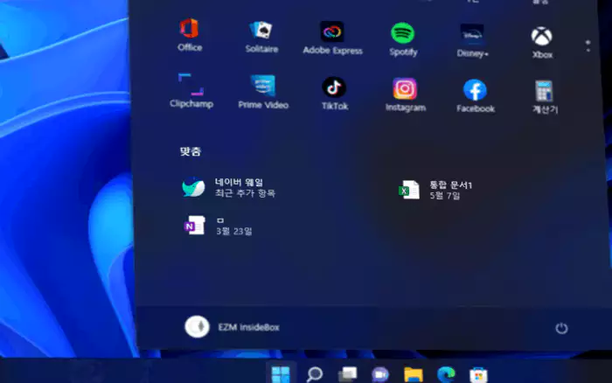Open the Xbox app
Screen dimensions: 612x383
click(x=542, y=42)
